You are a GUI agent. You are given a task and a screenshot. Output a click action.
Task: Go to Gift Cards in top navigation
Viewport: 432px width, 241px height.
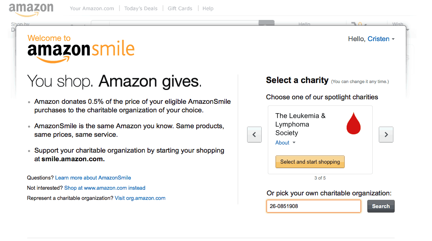pyautogui.click(x=180, y=9)
